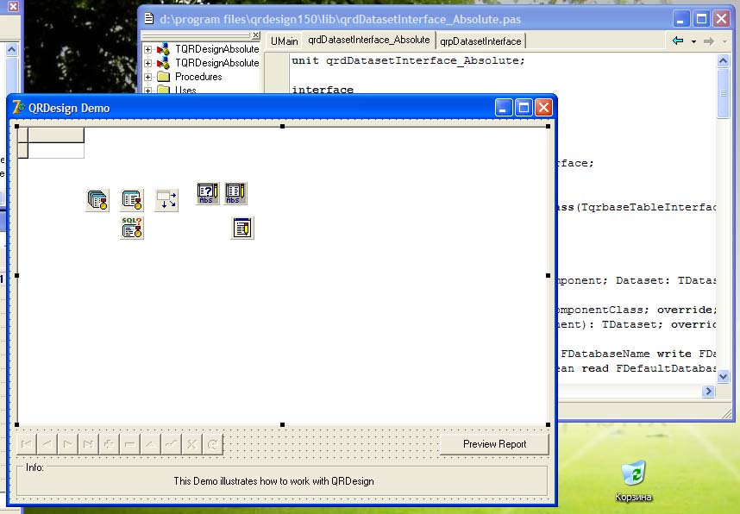Switch to the qrdDatasetInterface_Absolute tab
This screenshot has width=740, height=514.
pyautogui.click(x=369, y=40)
